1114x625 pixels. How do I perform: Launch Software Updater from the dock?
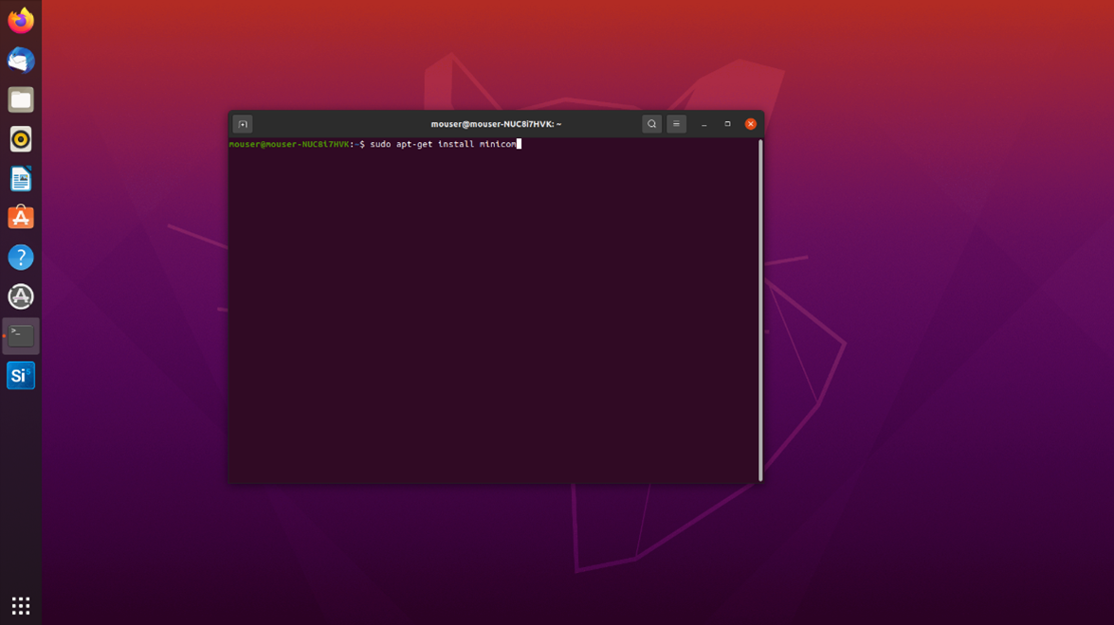coord(21,296)
